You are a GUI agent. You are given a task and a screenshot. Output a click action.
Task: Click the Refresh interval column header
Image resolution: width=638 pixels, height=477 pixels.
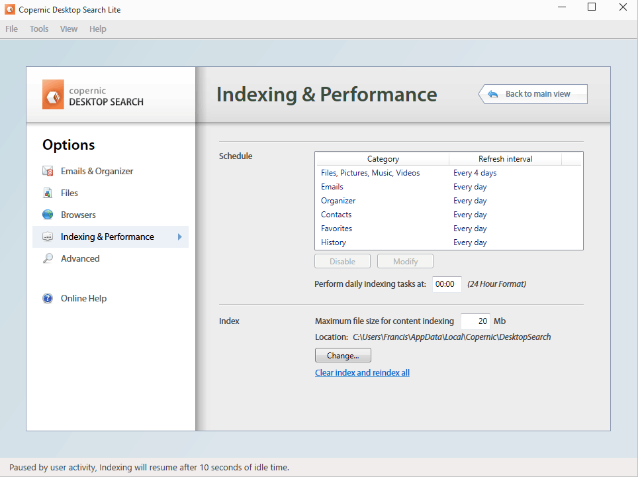[505, 159]
